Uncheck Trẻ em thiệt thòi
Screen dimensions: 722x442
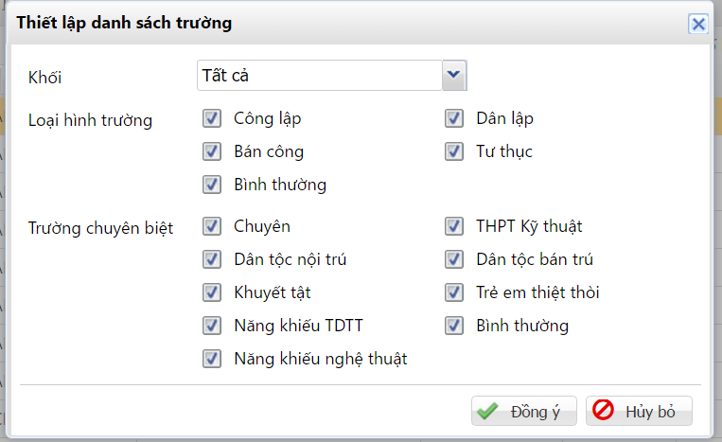(454, 292)
